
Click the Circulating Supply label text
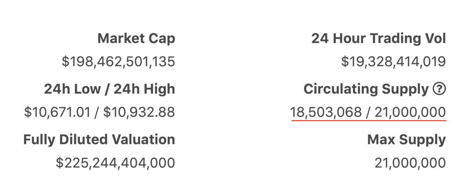coord(366,89)
